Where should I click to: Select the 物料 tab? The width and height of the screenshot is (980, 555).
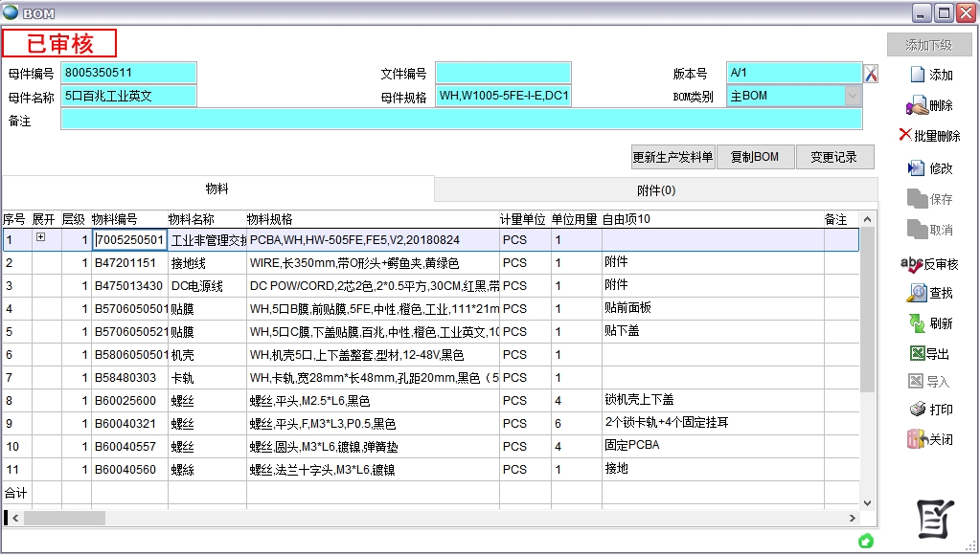click(217, 190)
